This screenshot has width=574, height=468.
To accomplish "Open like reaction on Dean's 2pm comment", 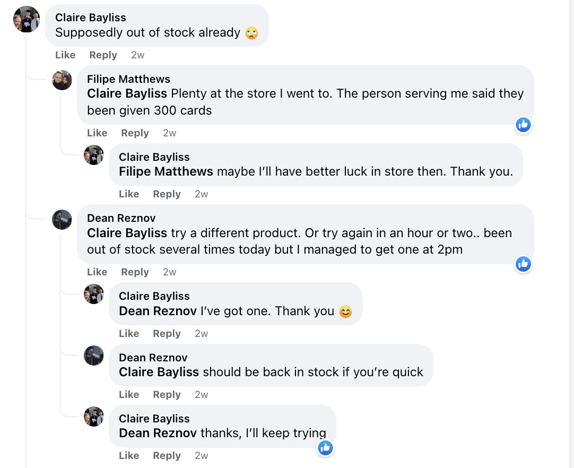I will [523, 264].
